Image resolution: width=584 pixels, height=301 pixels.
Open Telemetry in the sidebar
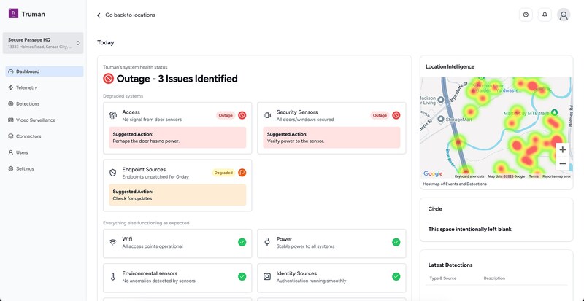26,87
